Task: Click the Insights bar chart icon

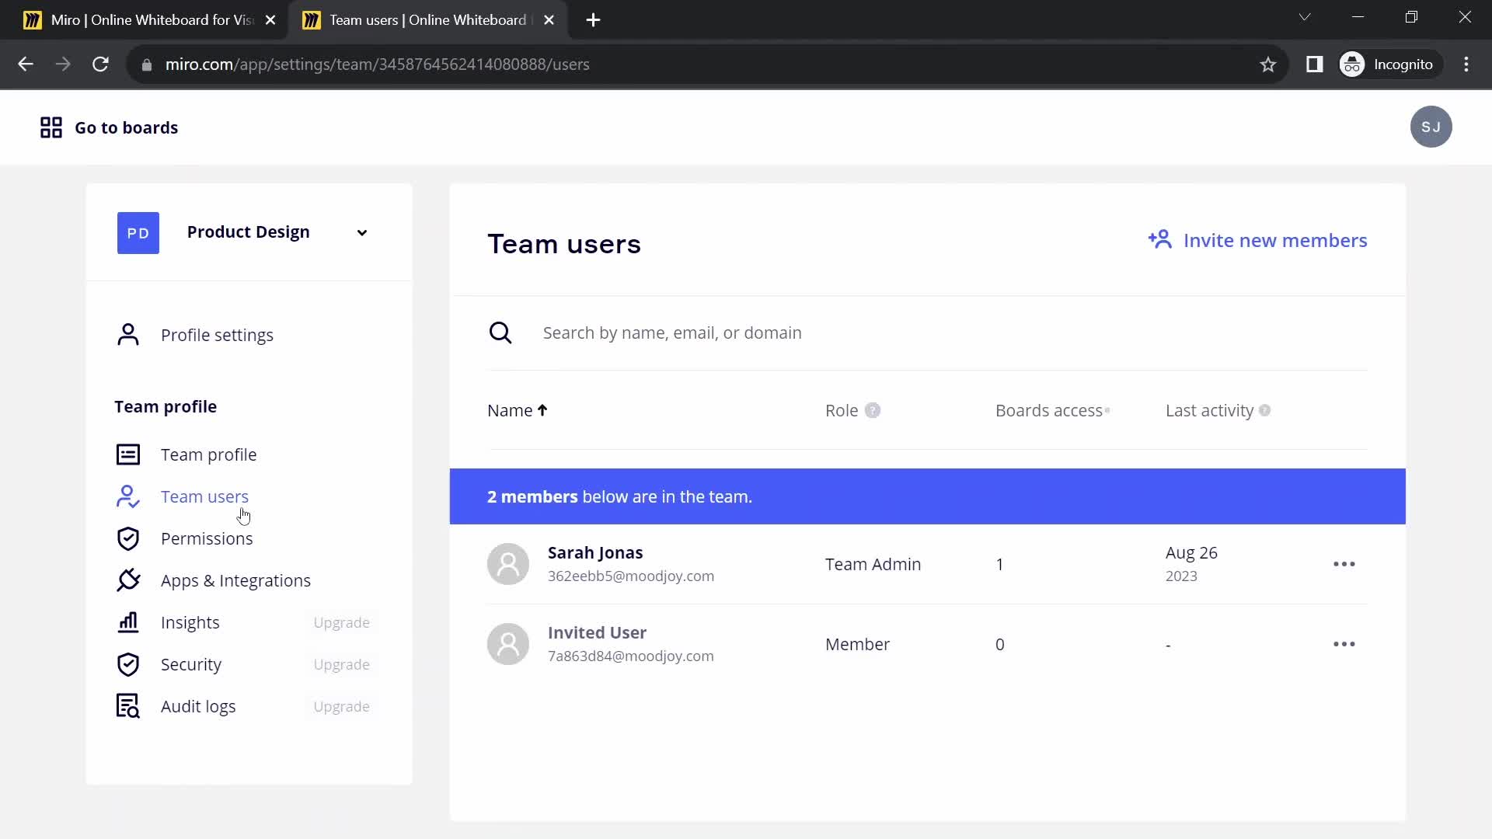Action: pyautogui.click(x=127, y=621)
